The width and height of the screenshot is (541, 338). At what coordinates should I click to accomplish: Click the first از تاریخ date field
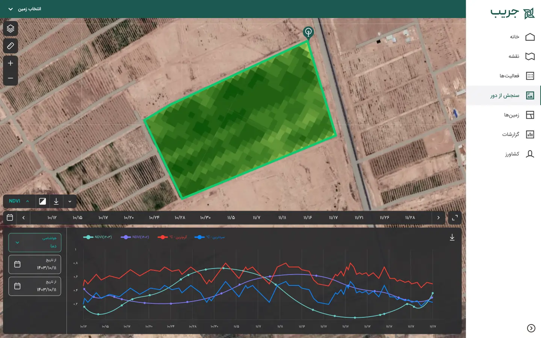tap(35, 264)
